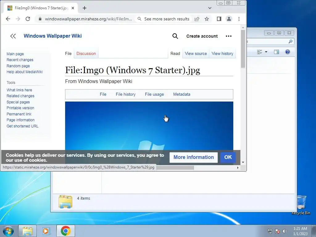Click See more search results chip
The image size is (316, 237).
[164, 19]
